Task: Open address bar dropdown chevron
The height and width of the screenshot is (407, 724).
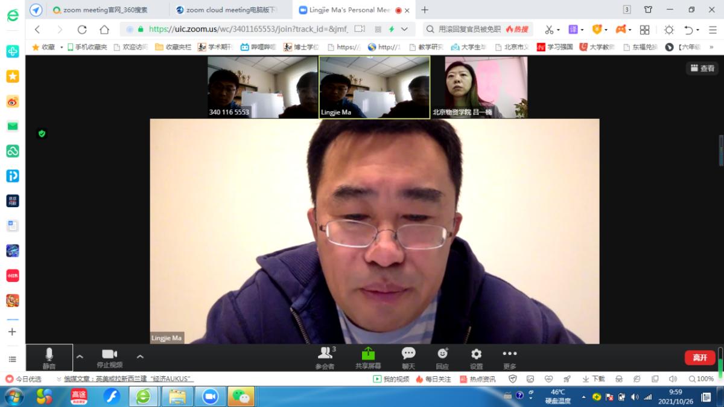Action: 404,30
